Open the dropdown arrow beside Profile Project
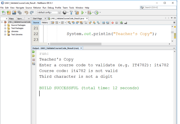This screenshot has width=180, height=124. pos(100,12)
